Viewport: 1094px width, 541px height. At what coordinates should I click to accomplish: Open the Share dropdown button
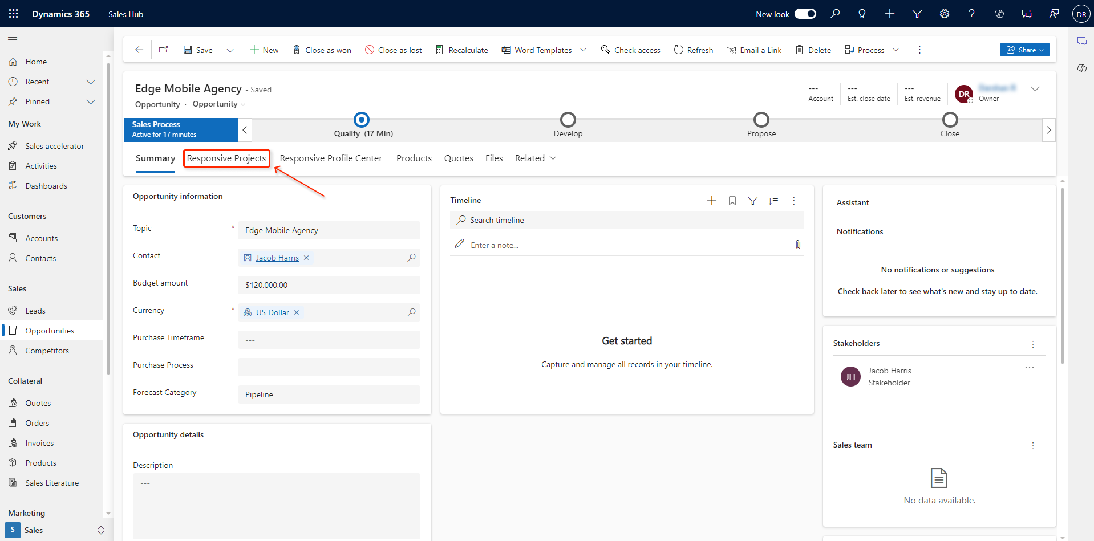coord(1024,50)
